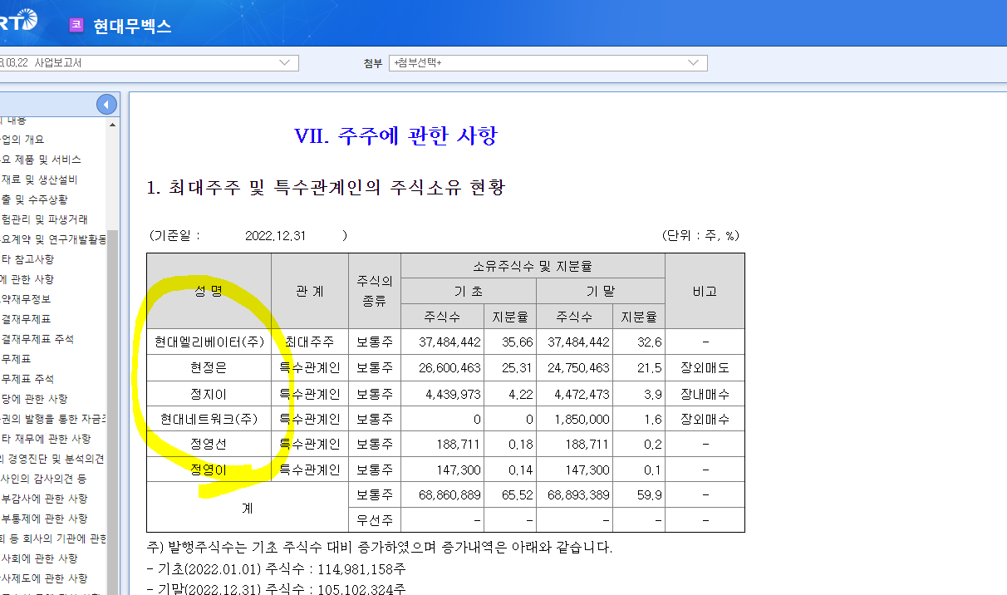The width and height of the screenshot is (1007, 595).
Task: Click the sidebar scrollbar up arrow
Action: [113, 125]
